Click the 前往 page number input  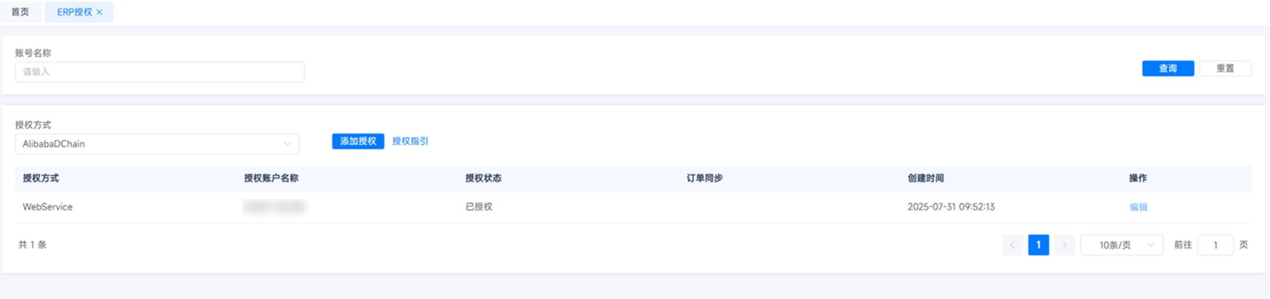(x=1215, y=245)
